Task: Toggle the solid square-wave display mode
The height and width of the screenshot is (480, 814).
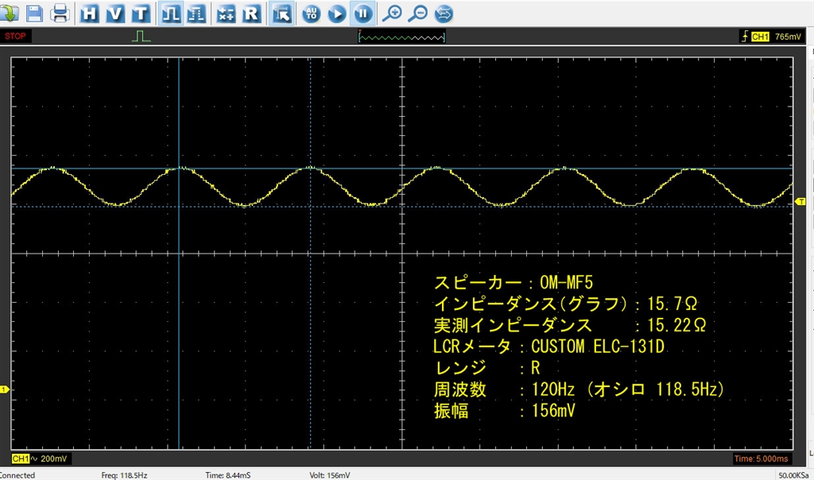Action: tap(172, 14)
